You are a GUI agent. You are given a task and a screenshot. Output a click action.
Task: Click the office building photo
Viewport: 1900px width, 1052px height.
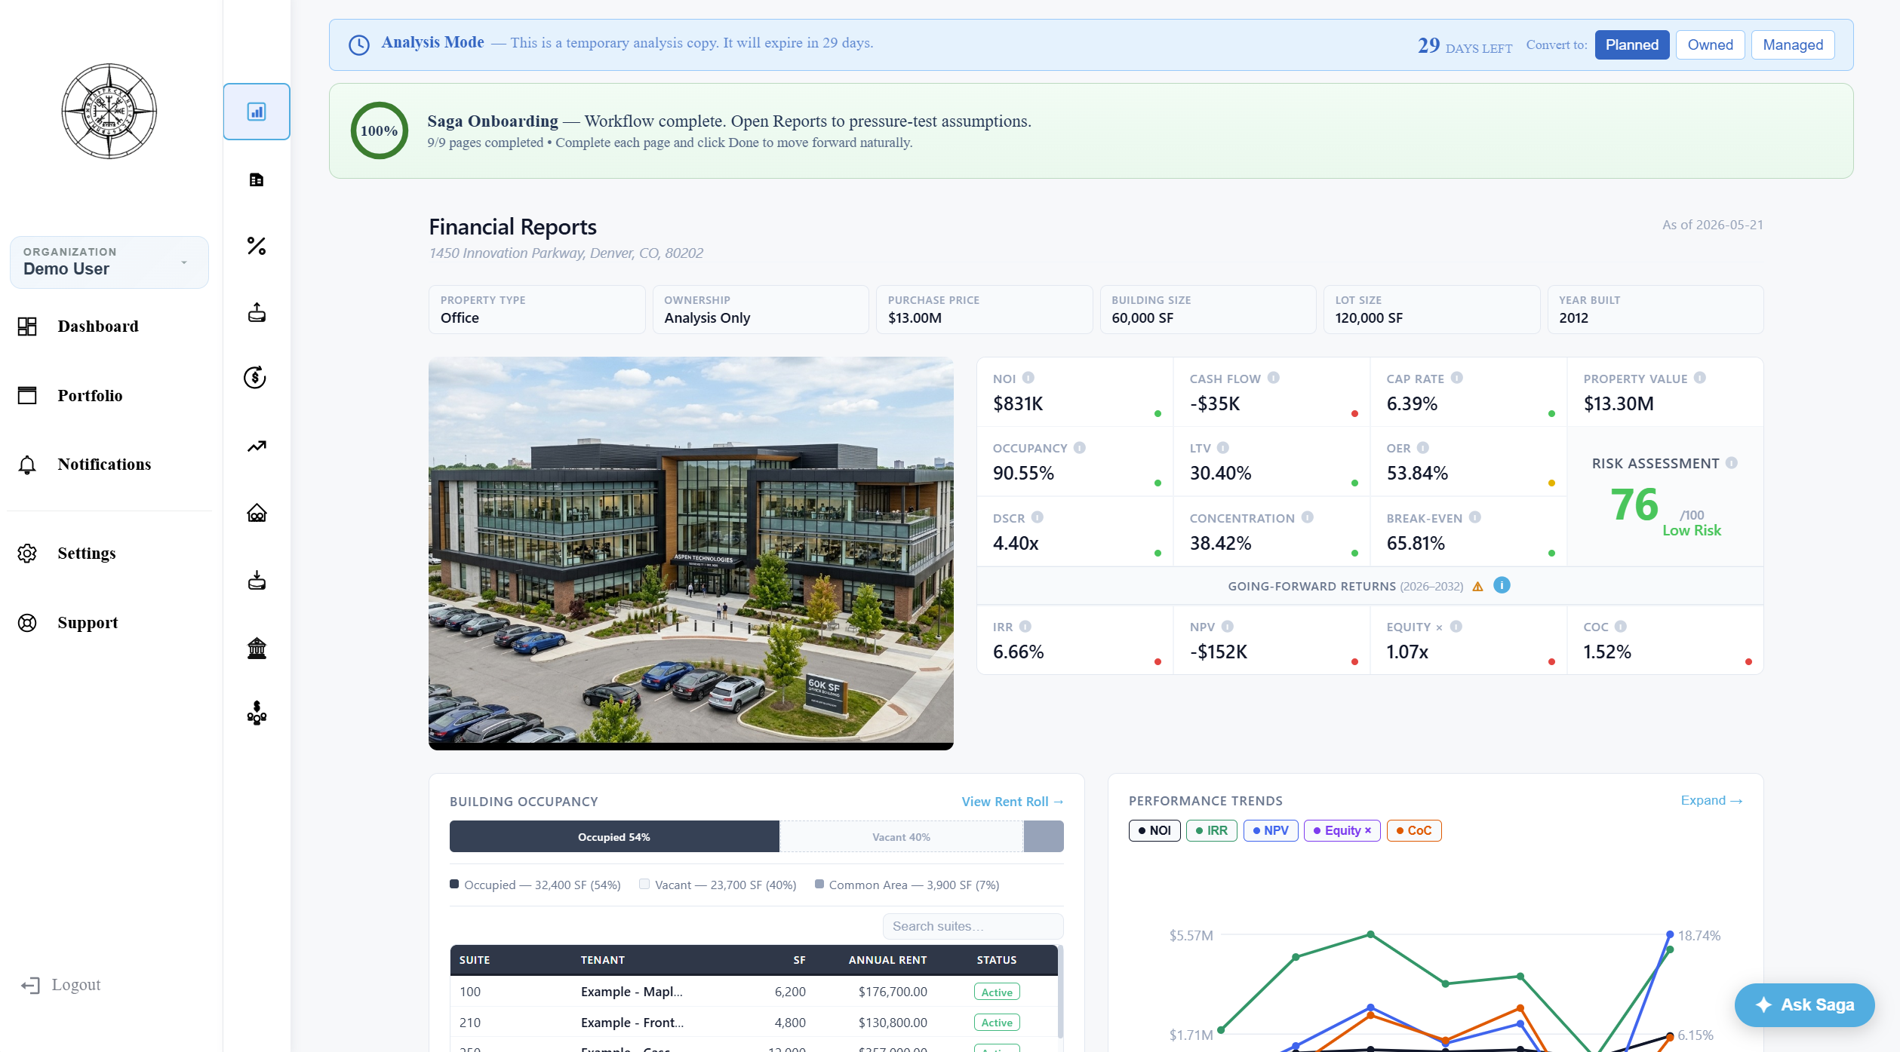coord(690,553)
